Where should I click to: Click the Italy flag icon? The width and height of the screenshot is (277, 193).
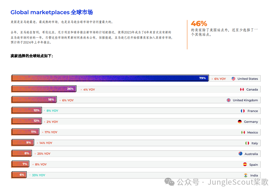point(247,143)
